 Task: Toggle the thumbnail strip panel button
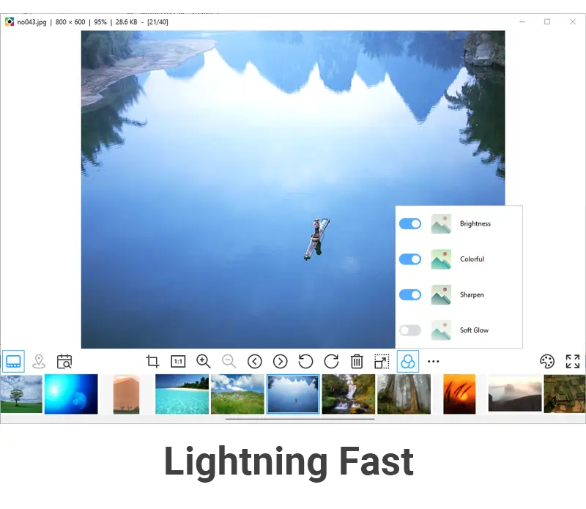(x=13, y=361)
